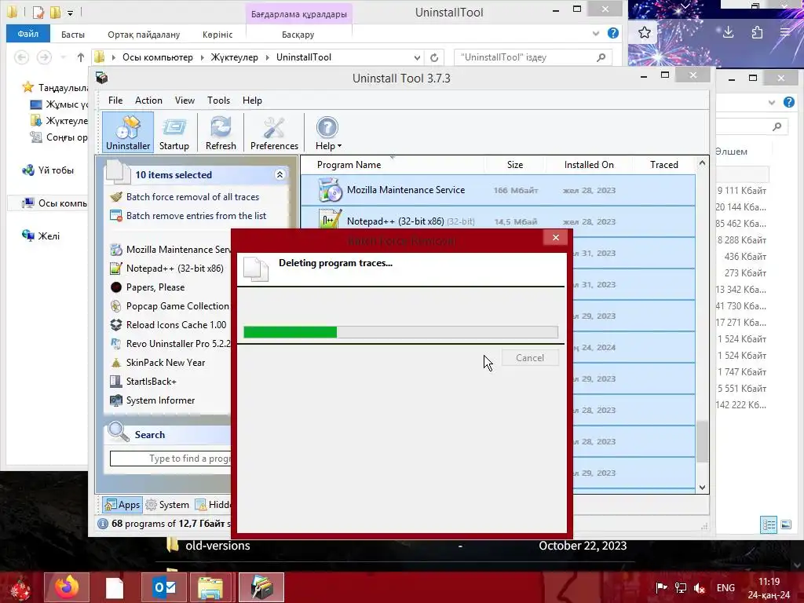Sort by Traced column header
The height and width of the screenshot is (603, 804).
tap(664, 165)
